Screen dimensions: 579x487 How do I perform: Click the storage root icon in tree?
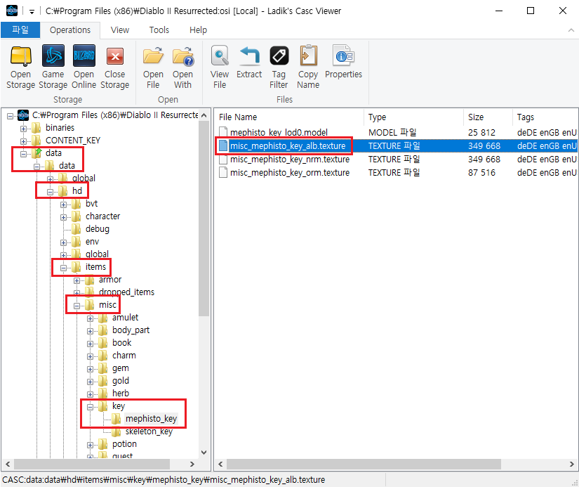click(23, 115)
